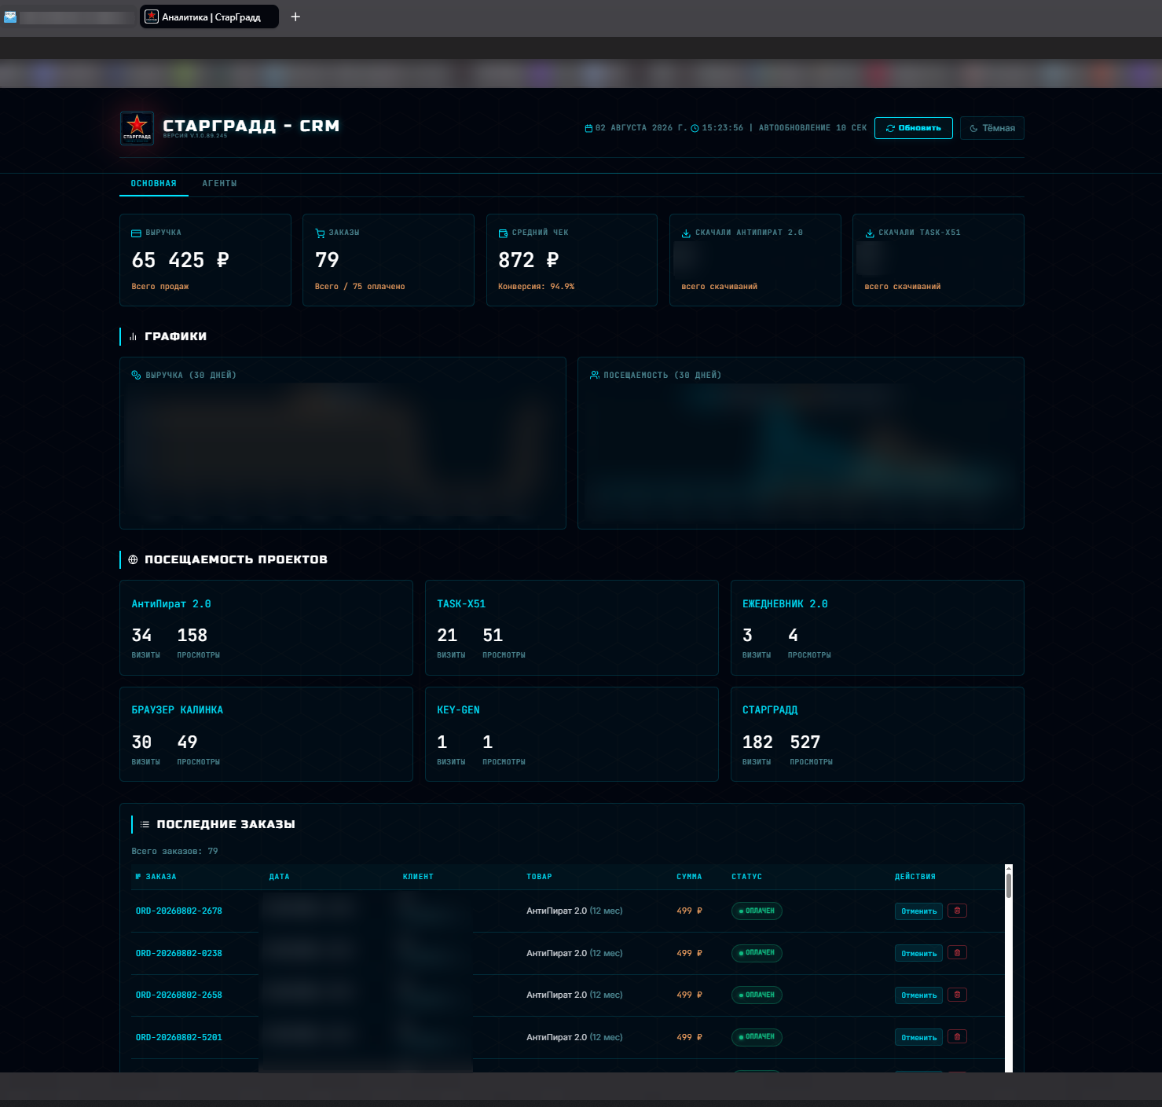Image resolution: width=1162 pixels, height=1107 pixels.
Task: Click the СтарГрадд star logo
Action: pyautogui.click(x=137, y=128)
